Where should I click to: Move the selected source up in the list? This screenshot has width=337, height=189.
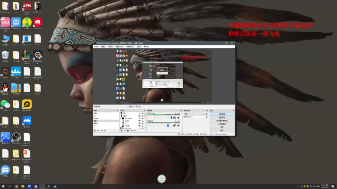pyautogui.click(x=131, y=131)
